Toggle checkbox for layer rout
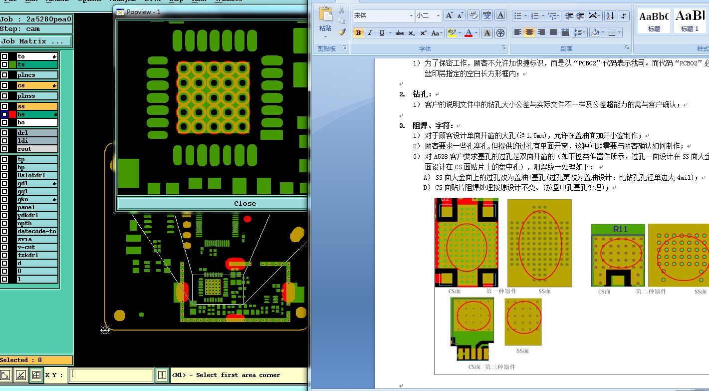Screen dimensions: 709x391 click(4, 149)
